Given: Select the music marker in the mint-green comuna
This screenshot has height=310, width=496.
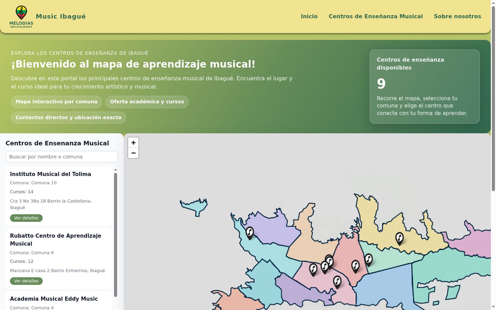Looking at the screenshot, I should point(369,260).
